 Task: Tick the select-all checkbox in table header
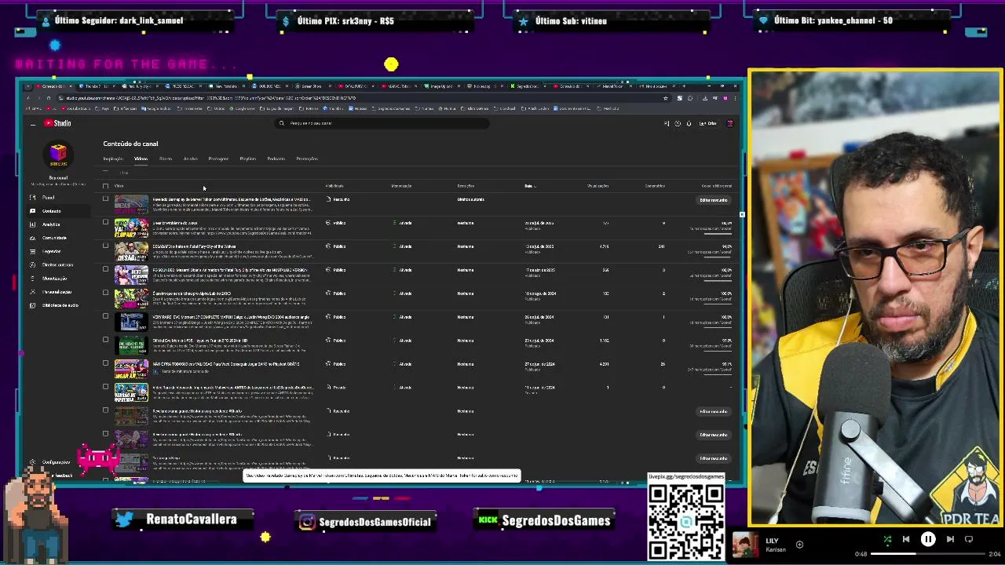coord(105,186)
